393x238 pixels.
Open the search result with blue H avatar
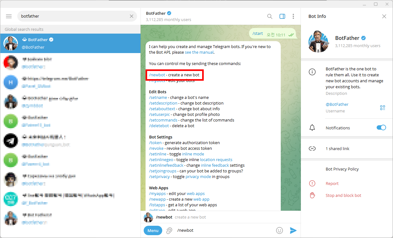pyautogui.click(x=70, y=82)
